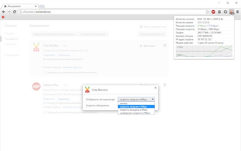Image resolution: width=241 pixels, height=151 pixels.
Task: Go back using the browser back arrow
Action: pyautogui.click(x=4, y=12)
